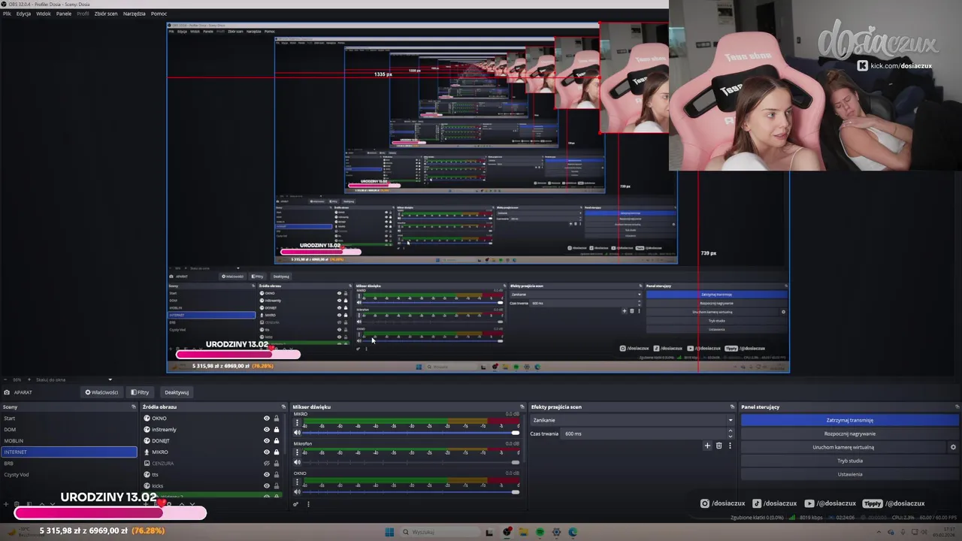Click the OKNO volume slider in mixer
Viewport: 962px width, 541px height.
coord(412,492)
